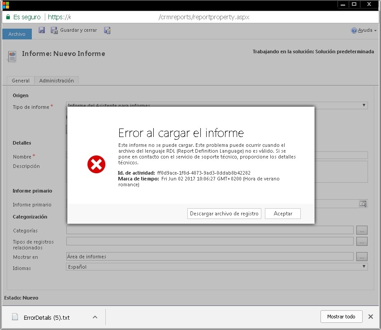Click the Mostrar todo button
The image size is (381, 330).
click(x=342, y=317)
